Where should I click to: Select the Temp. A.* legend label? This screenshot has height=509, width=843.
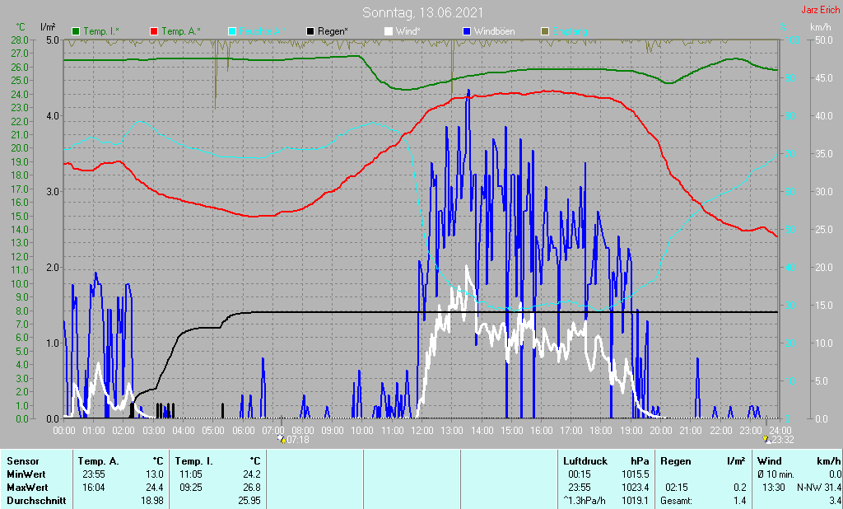(x=180, y=31)
